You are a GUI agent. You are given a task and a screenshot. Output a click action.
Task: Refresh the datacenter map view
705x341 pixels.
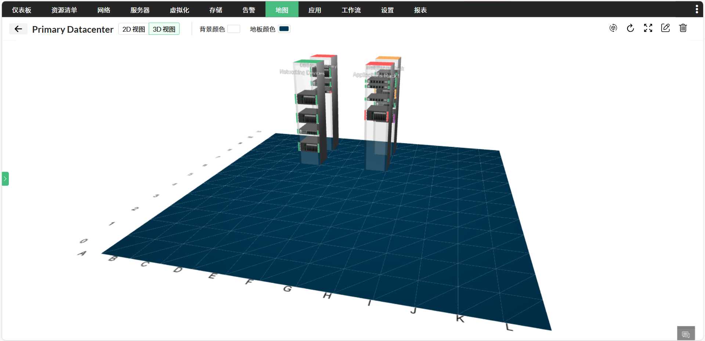pyautogui.click(x=630, y=28)
